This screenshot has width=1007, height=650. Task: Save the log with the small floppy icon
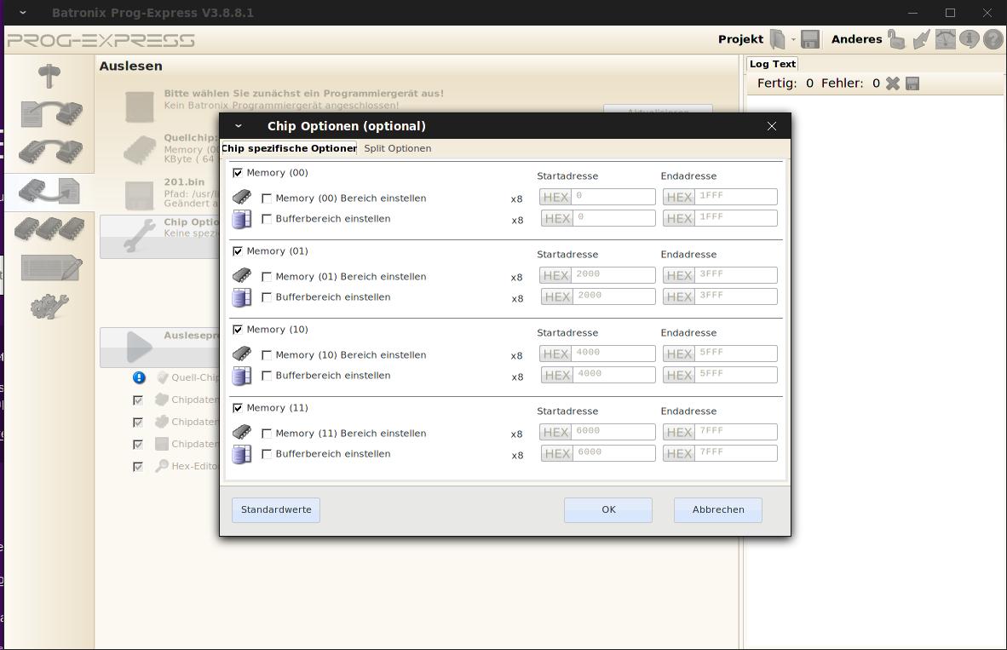tap(912, 83)
